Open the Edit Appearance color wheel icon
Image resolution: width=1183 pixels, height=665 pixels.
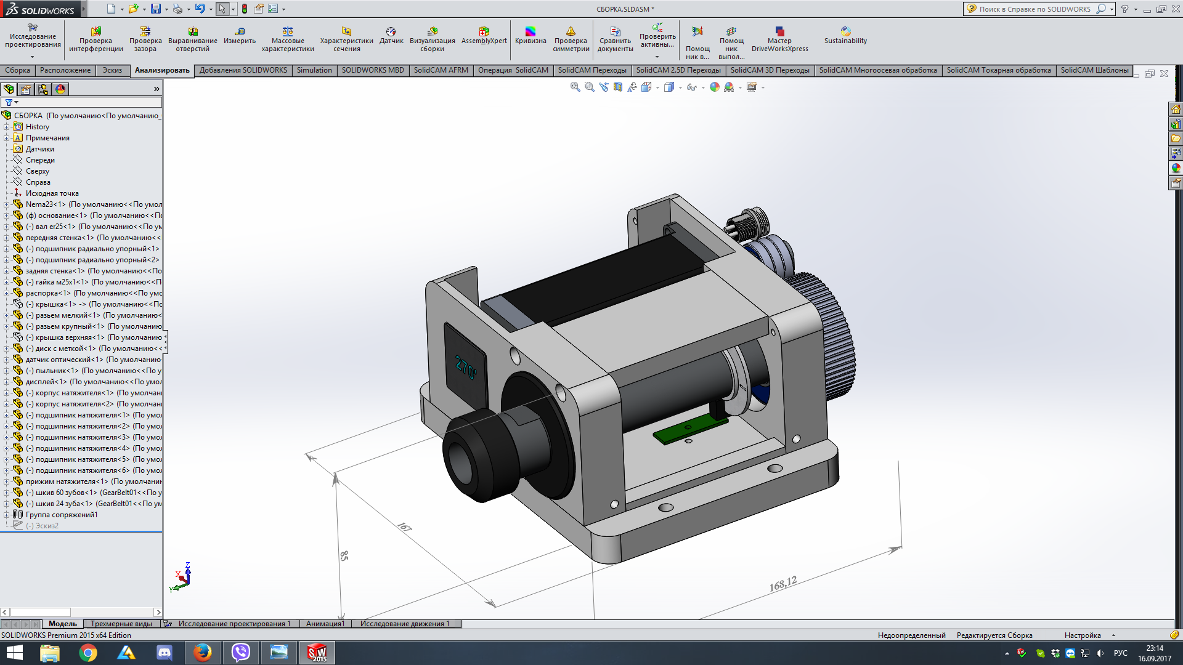(x=714, y=87)
